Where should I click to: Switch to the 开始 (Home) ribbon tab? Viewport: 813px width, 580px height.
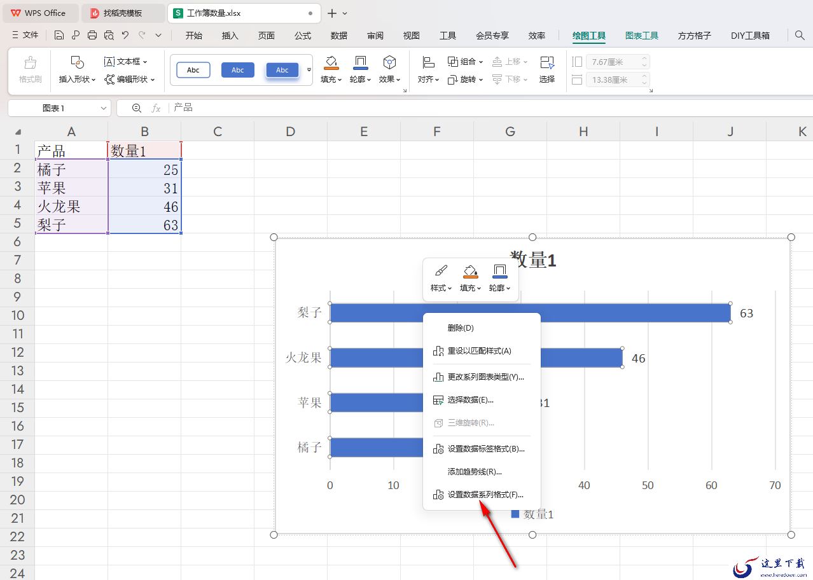tap(194, 36)
